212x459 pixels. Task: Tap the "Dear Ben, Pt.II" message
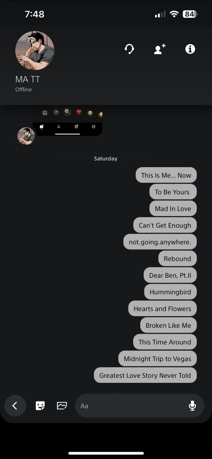170,275
